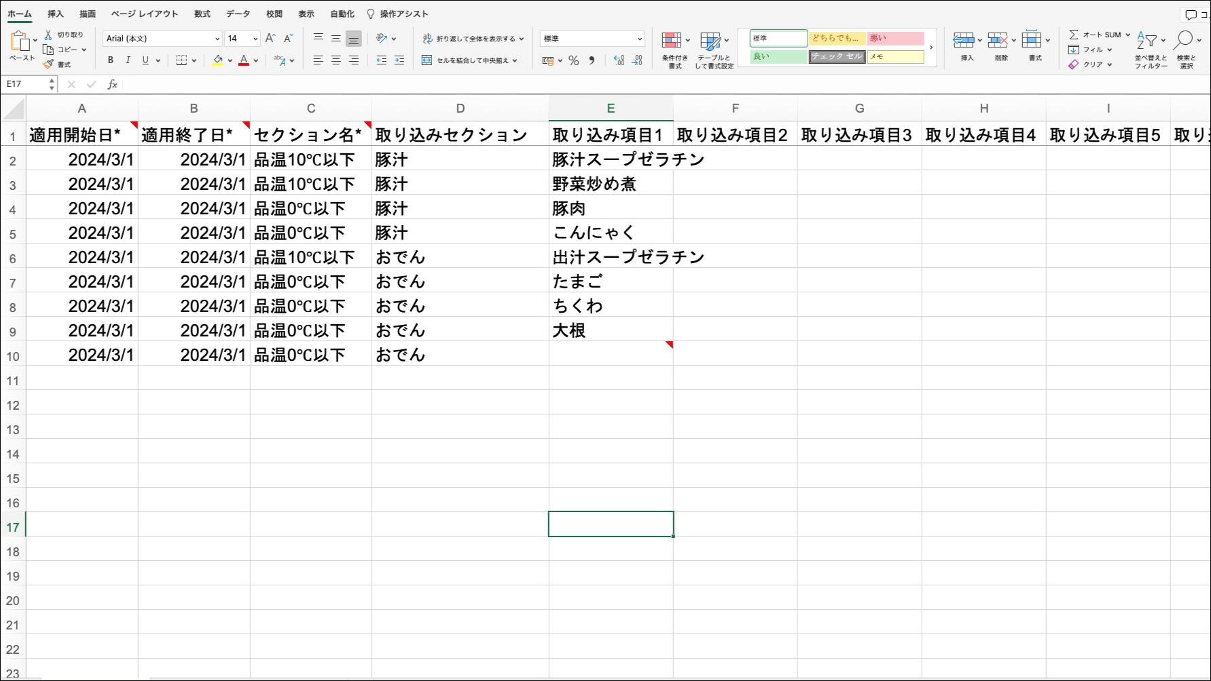The image size is (1211, 681).
Task: Click the scissors cut (切り取り) icon
Action: coord(48,35)
